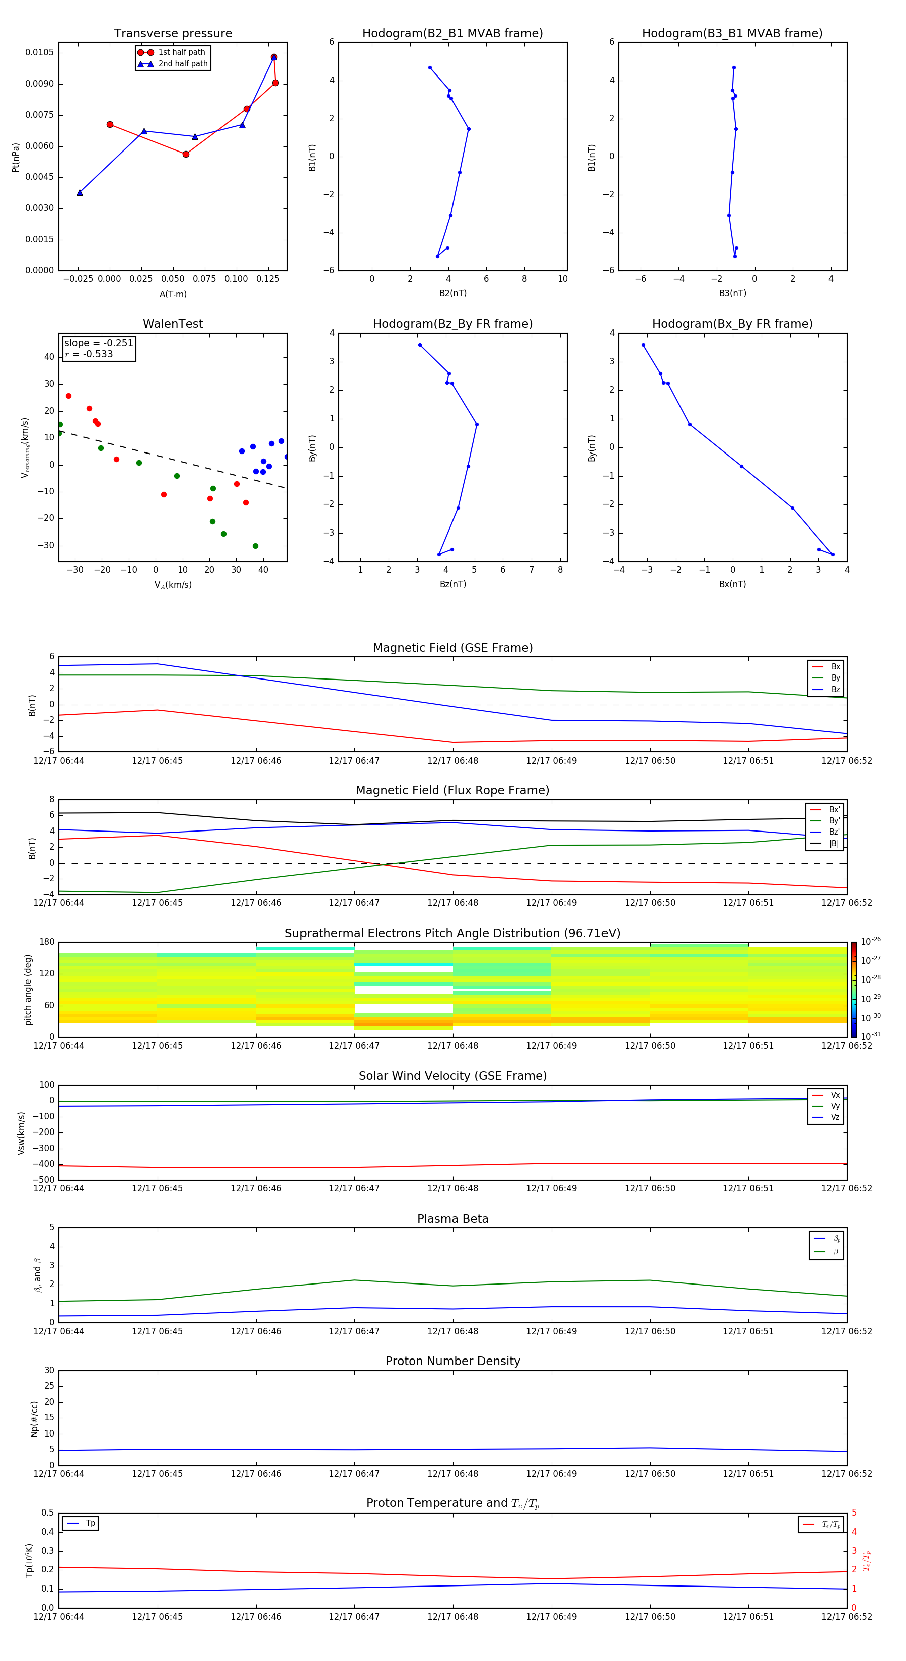Click the 'WalenTest' plot title

173,324
